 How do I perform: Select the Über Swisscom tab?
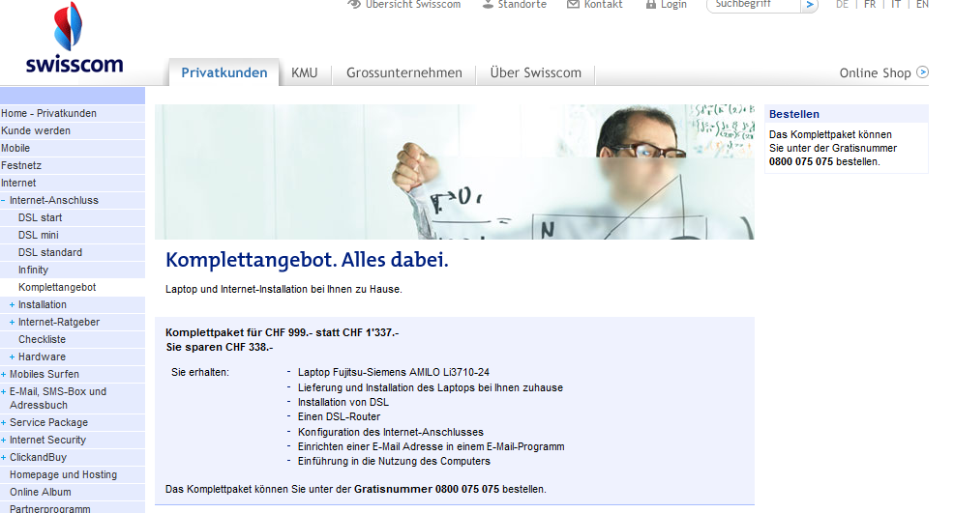(x=535, y=72)
